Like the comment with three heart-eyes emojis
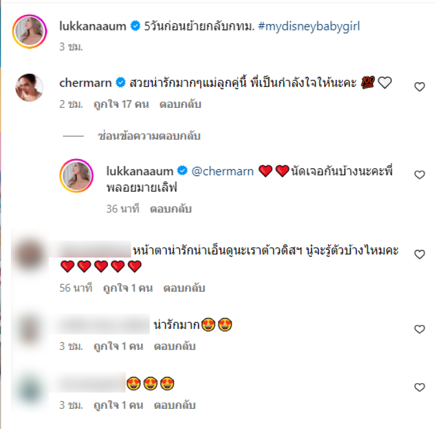 (420, 387)
